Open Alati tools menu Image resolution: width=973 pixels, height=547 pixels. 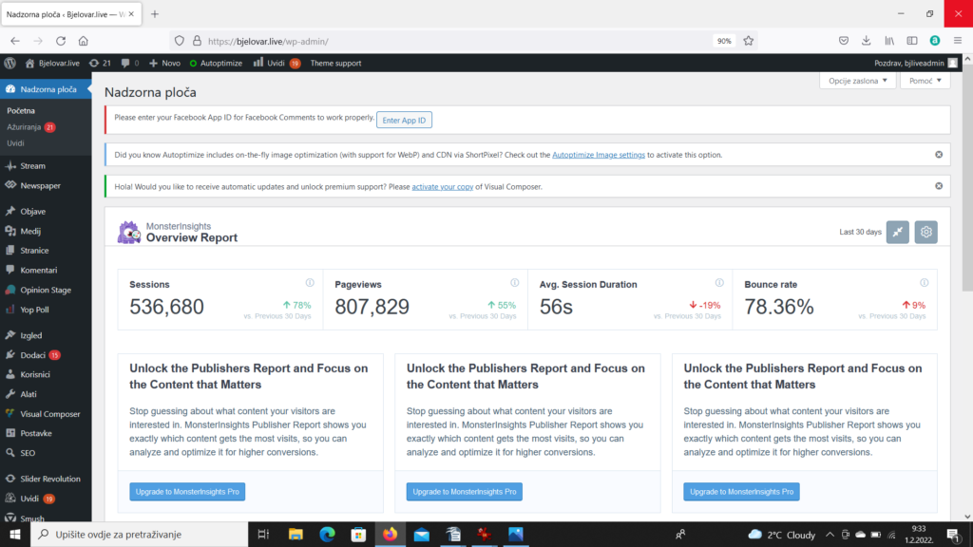[x=46, y=394]
